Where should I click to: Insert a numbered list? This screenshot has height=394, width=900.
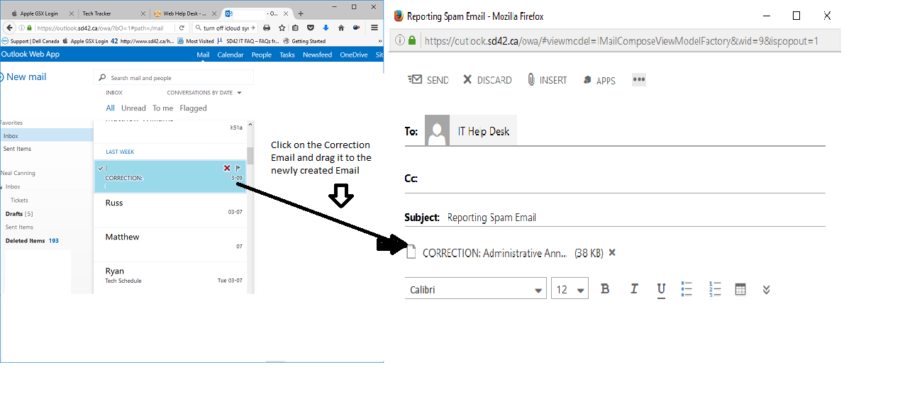(715, 288)
